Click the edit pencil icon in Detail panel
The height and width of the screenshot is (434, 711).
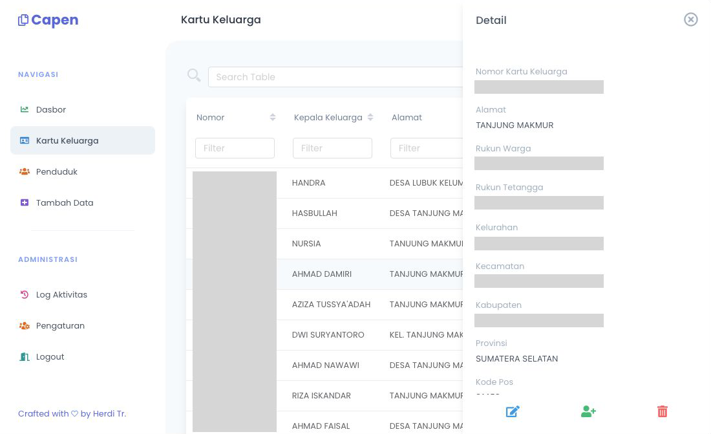513,411
